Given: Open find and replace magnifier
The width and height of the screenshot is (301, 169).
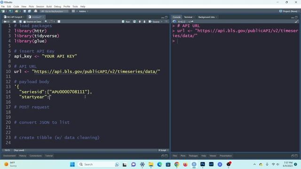Looking at the screenshot, I should pyautogui.click(x=46, y=22).
